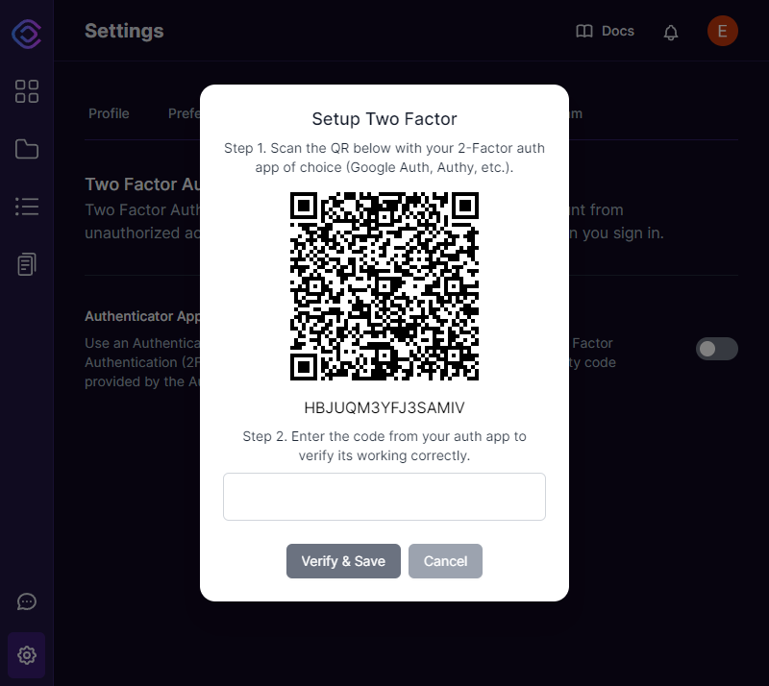769x686 pixels.
Task: Open the chat bubble icon
Action: coord(27,601)
